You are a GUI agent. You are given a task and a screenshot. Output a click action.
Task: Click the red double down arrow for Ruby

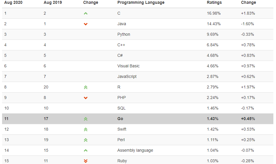point(86,161)
